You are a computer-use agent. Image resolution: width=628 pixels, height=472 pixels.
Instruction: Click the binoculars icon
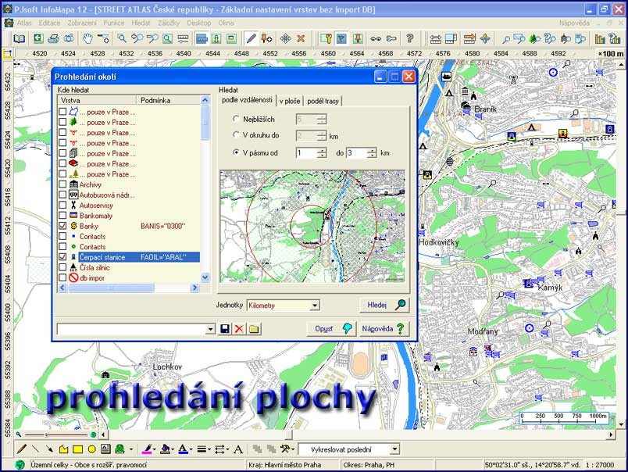[x=376, y=39]
